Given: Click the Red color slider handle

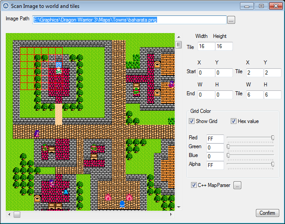Looking at the screenshot, I should click(273, 138).
